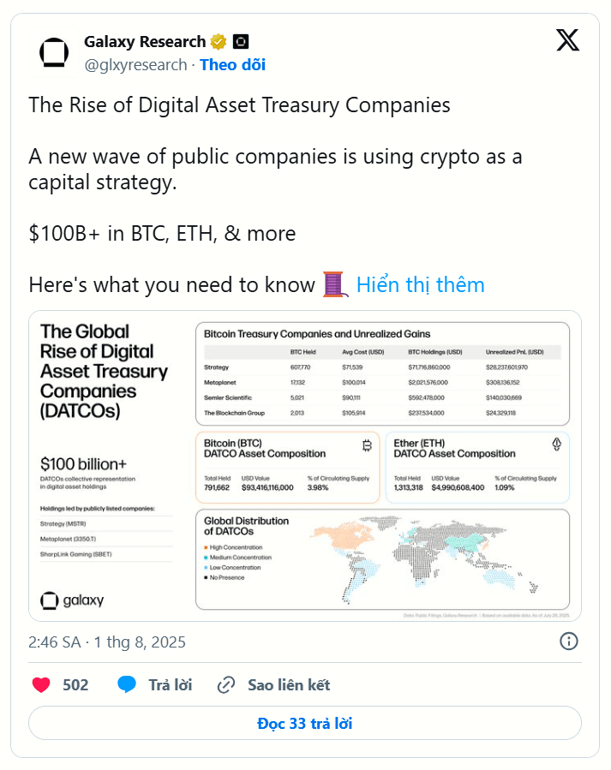Click Sao liên kết copy link label
Image resolution: width=611 pixels, height=770 pixels.
pyautogui.click(x=289, y=685)
